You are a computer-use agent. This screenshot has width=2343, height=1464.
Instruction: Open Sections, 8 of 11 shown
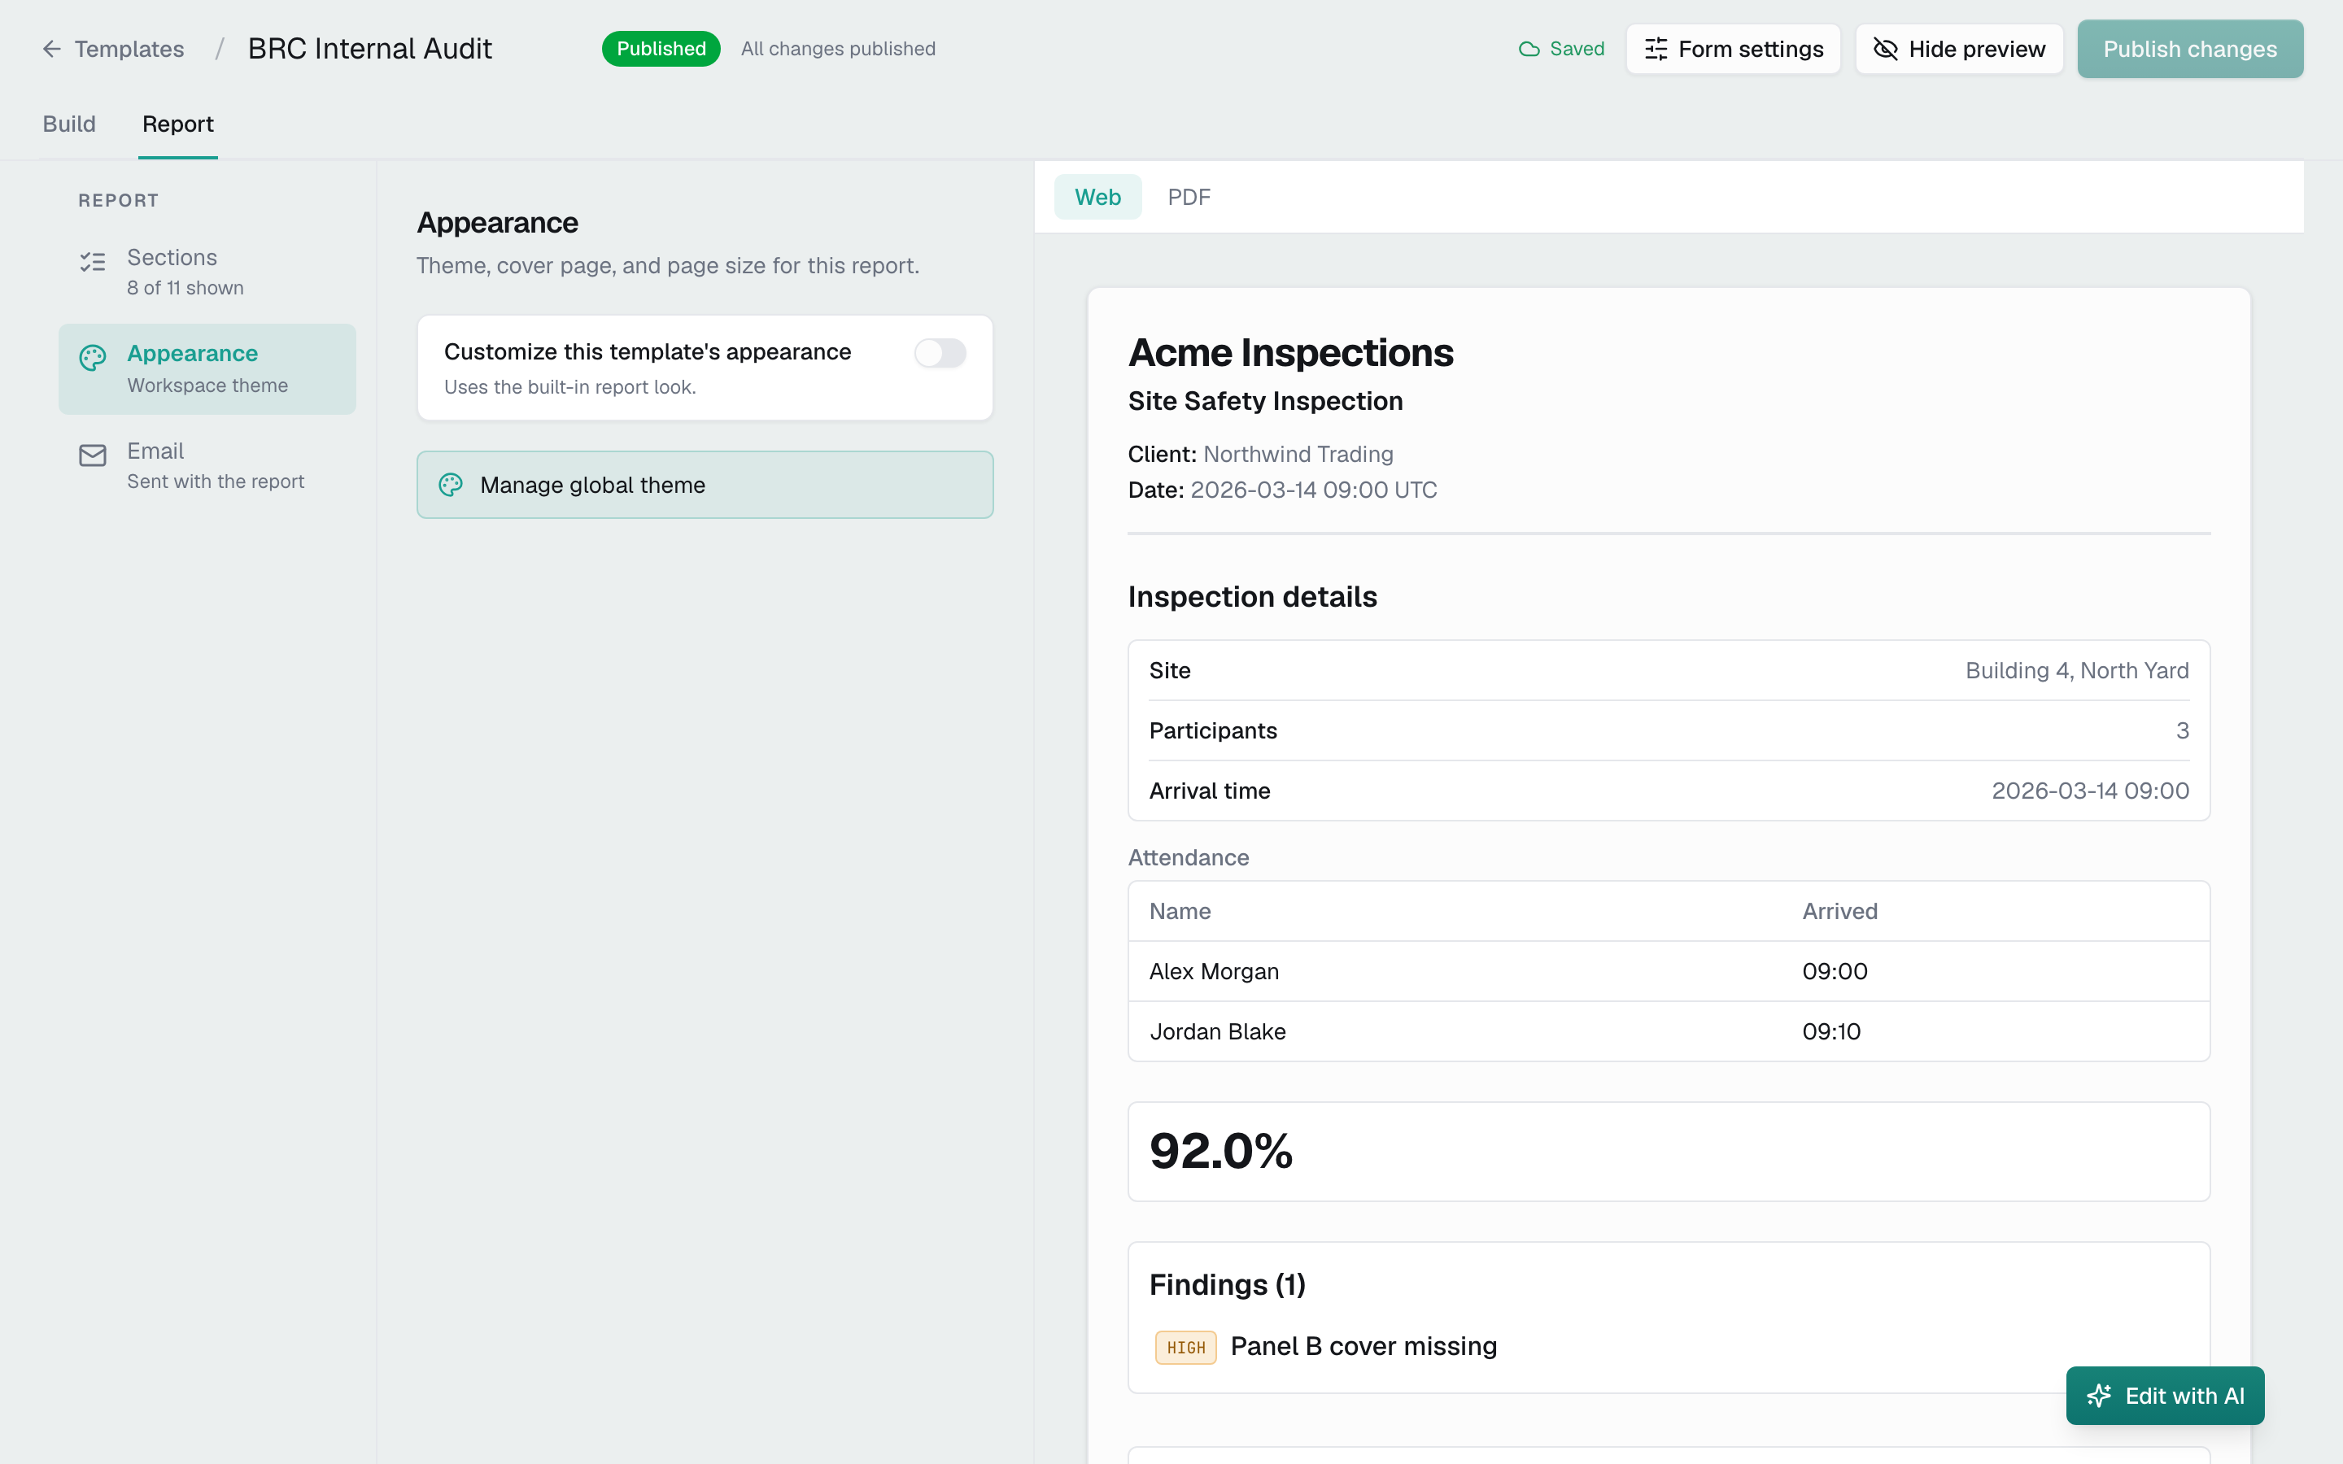point(206,272)
